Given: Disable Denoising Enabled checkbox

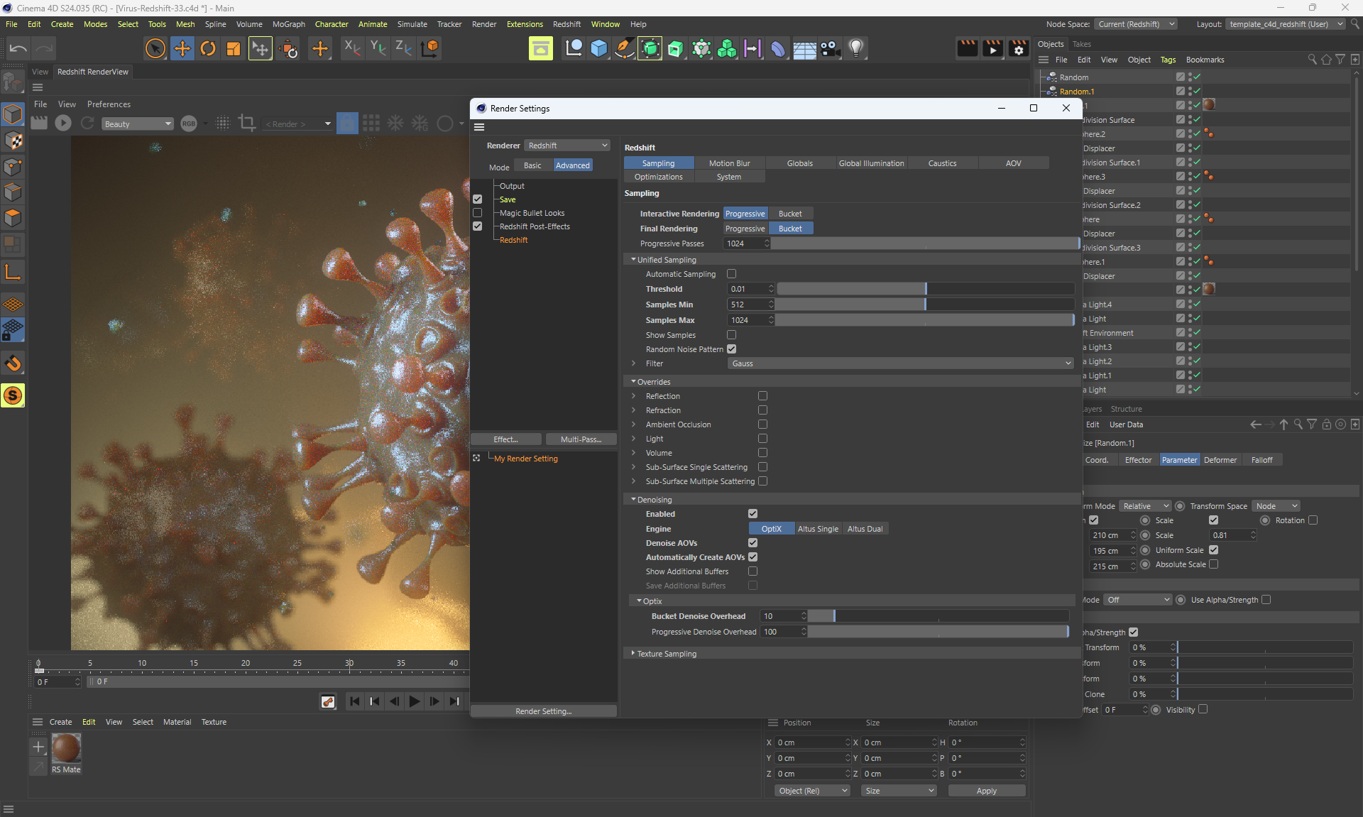Looking at the screenshot, I should click(752, 514).
